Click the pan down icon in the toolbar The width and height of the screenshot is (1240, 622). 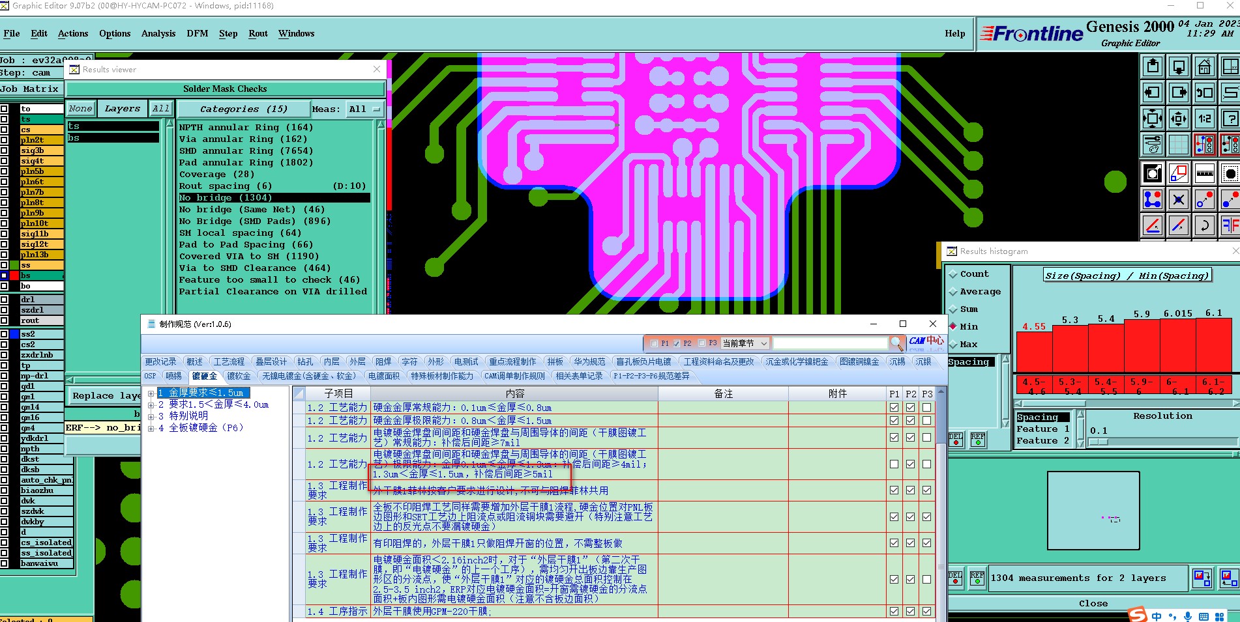tap(1179, 66)
